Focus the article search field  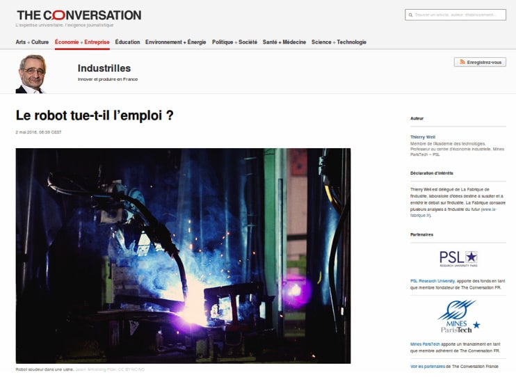click(459, 15)
